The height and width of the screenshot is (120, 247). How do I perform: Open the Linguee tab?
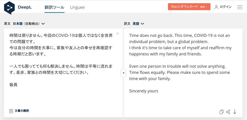pos(77,7)
